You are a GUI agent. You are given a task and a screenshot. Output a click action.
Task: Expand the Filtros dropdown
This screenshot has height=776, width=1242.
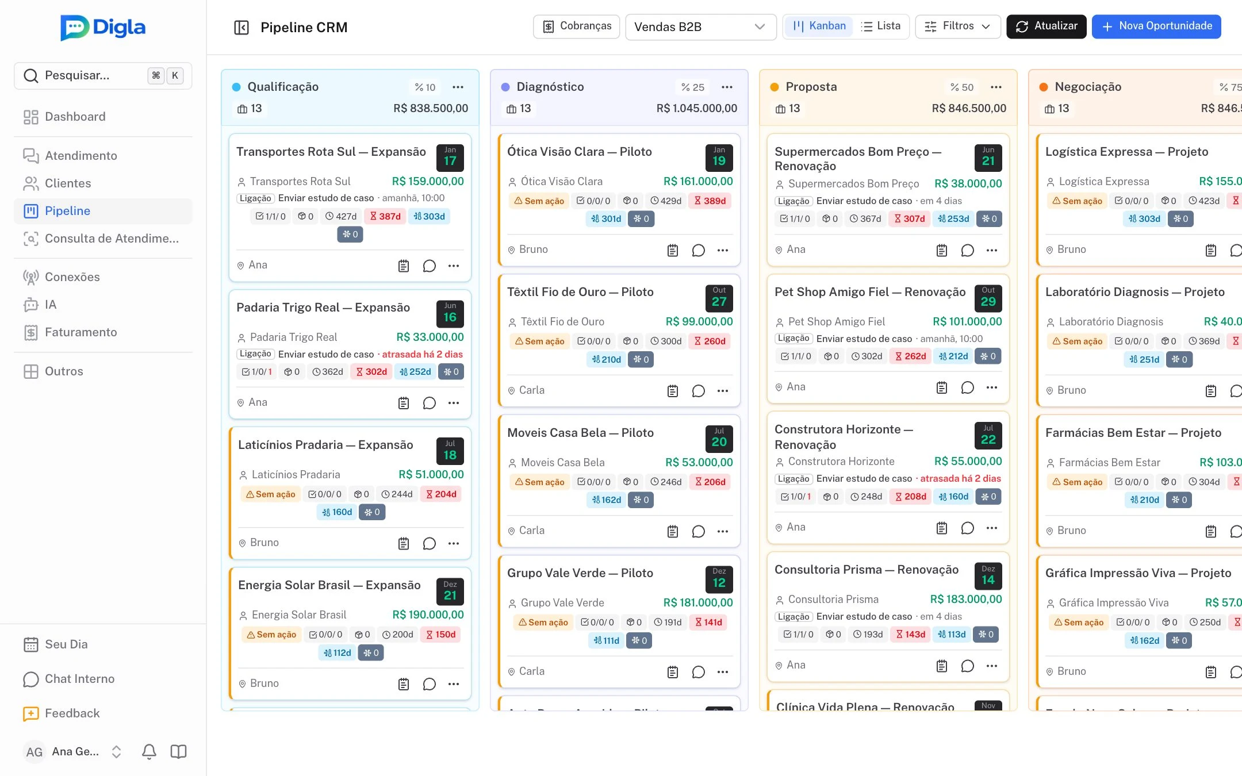957,26
